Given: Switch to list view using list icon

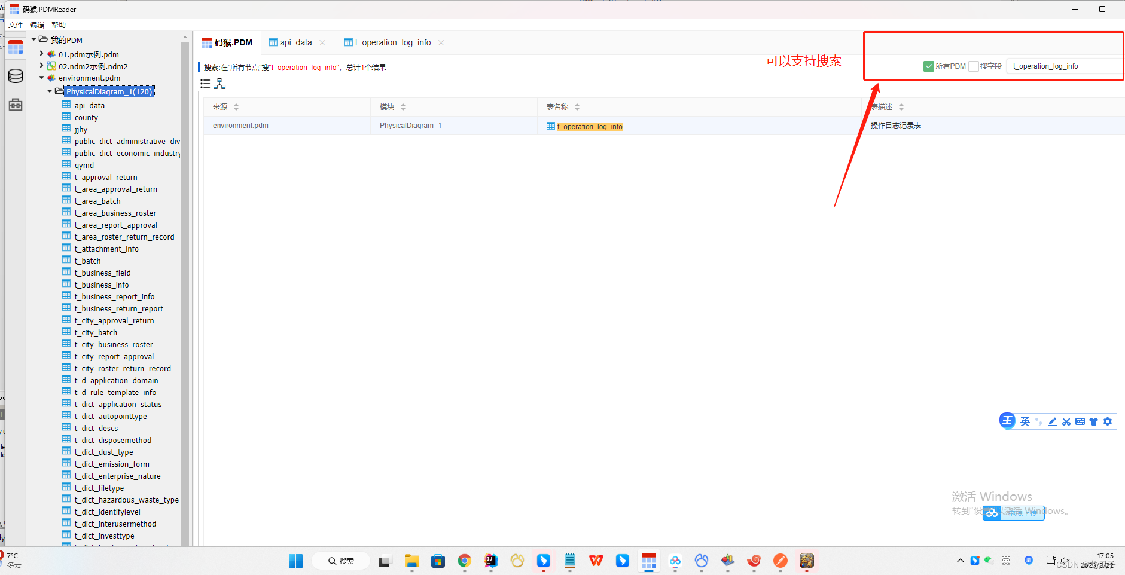Looking at the screenshot, I should coord(205,84).
